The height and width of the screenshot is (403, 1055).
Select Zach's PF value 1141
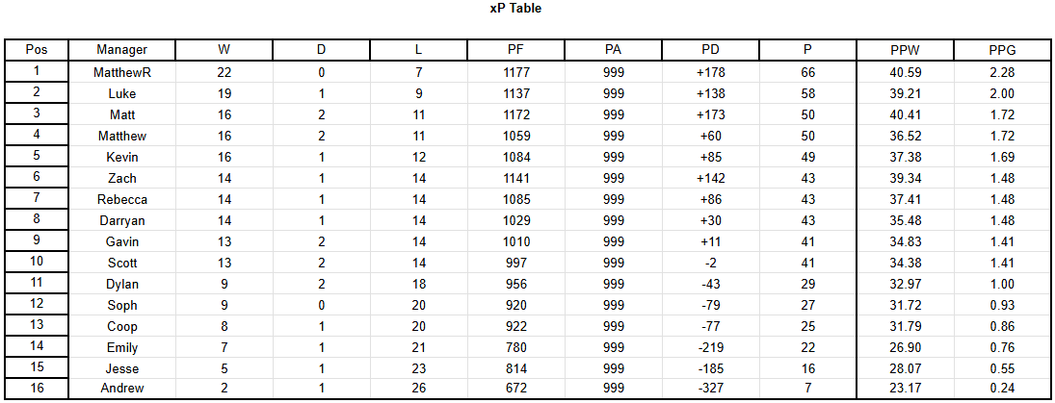pos(516,178)
